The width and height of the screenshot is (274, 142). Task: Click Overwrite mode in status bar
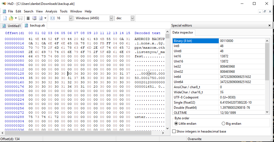pyautogui.click(x=194, y=139)
